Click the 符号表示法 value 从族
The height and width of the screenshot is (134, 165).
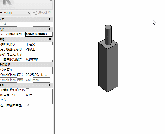tap(39, 95)
